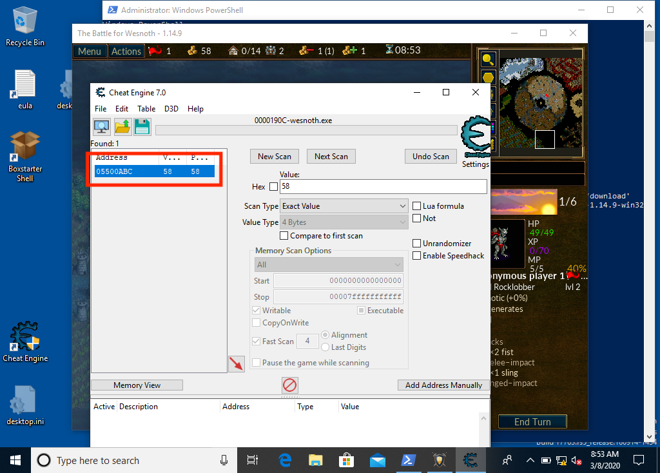Open the Help menu in Cheat Engine

click(195, 108)
